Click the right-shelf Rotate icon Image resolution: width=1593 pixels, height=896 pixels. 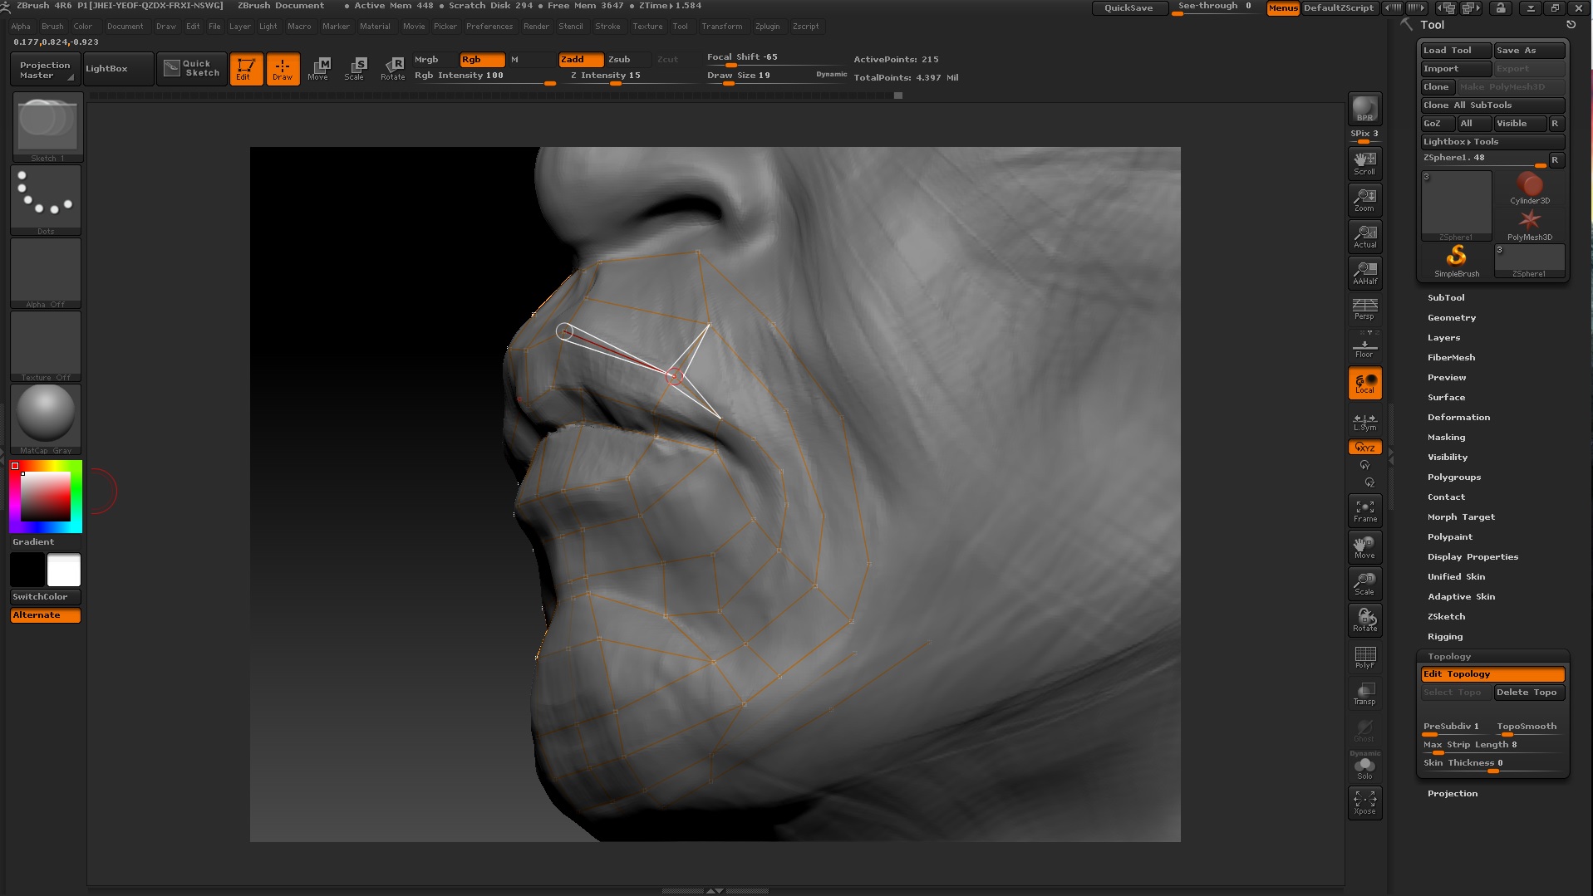(x=1364, y=620)
